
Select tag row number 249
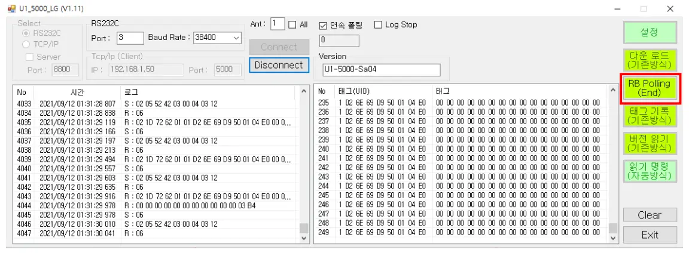(x=462, y=232)
